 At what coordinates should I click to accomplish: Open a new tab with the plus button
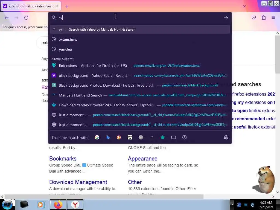67,6
